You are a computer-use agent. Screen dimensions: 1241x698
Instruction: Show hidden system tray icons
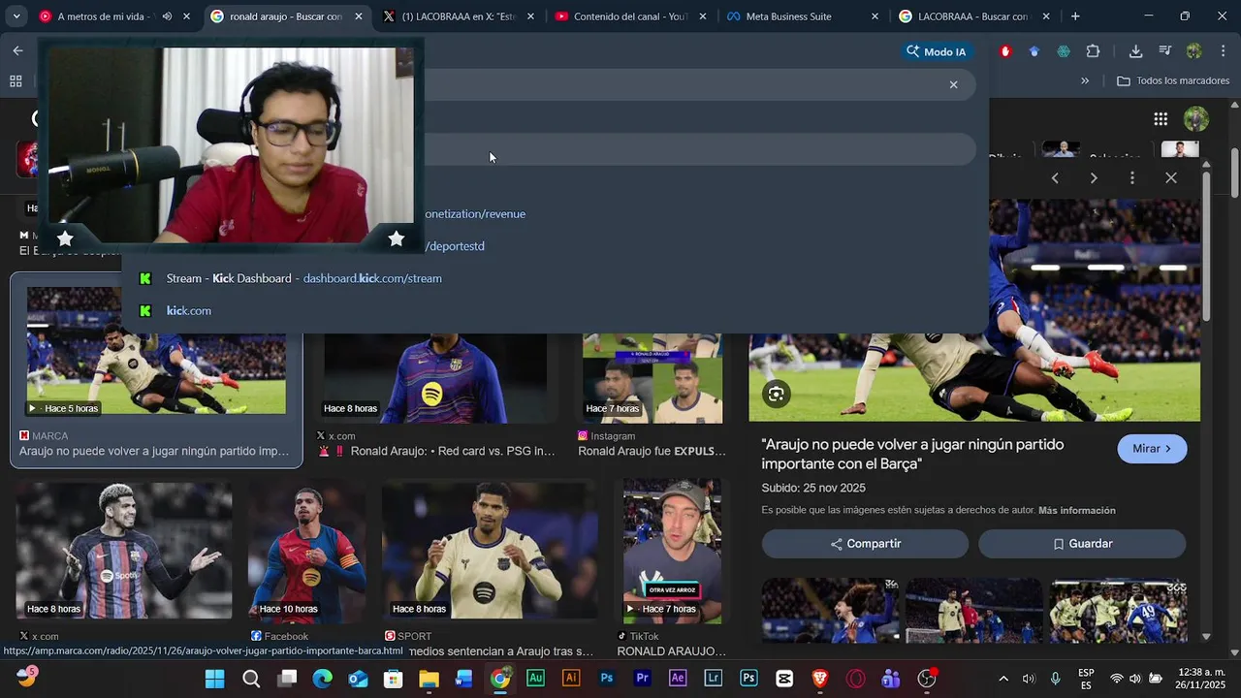tap(1003, 679)
